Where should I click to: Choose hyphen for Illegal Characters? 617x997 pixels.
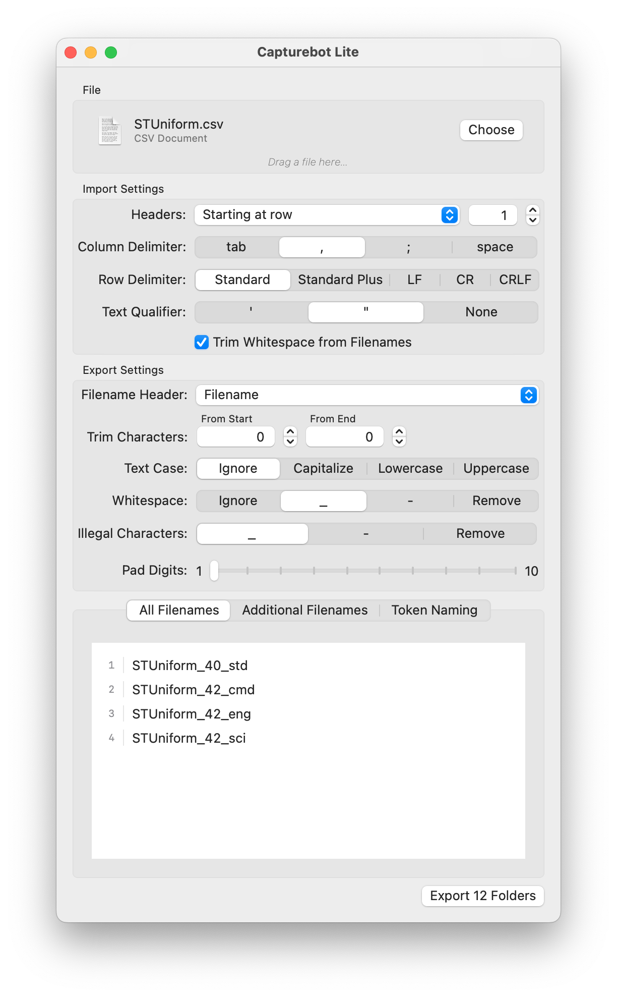point(365,534)
